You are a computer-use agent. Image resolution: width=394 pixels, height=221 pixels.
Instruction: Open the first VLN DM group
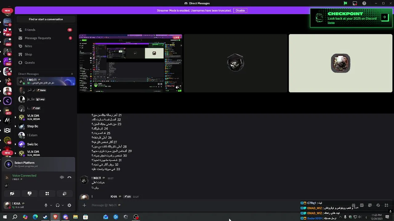click(46, 117)
